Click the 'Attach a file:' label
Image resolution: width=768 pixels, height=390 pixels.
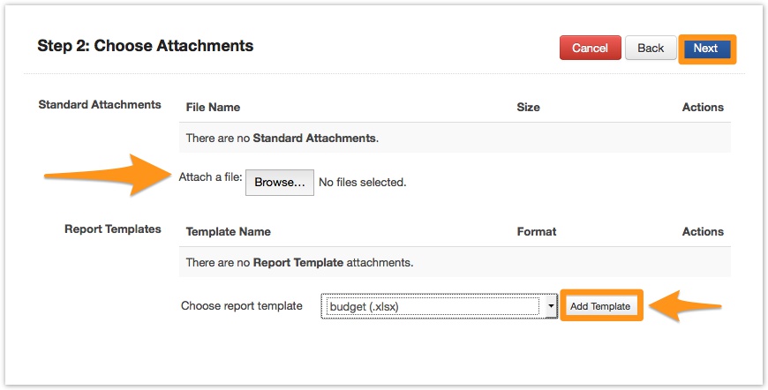point(210,177)
